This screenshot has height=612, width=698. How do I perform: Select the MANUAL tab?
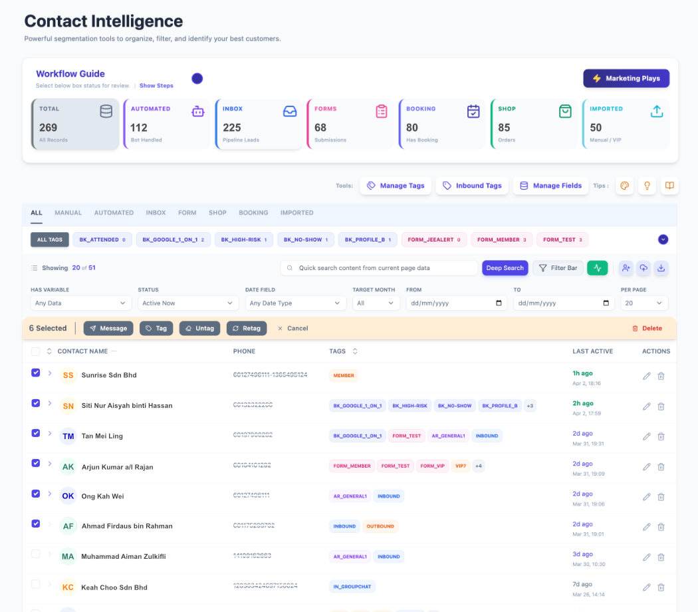pyautogui.click(x=68, y=213)
